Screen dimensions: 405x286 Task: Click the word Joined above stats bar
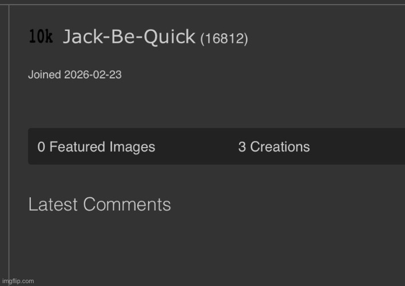(45, 75)
